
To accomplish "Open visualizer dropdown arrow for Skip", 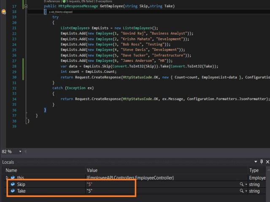I will 246,184.
